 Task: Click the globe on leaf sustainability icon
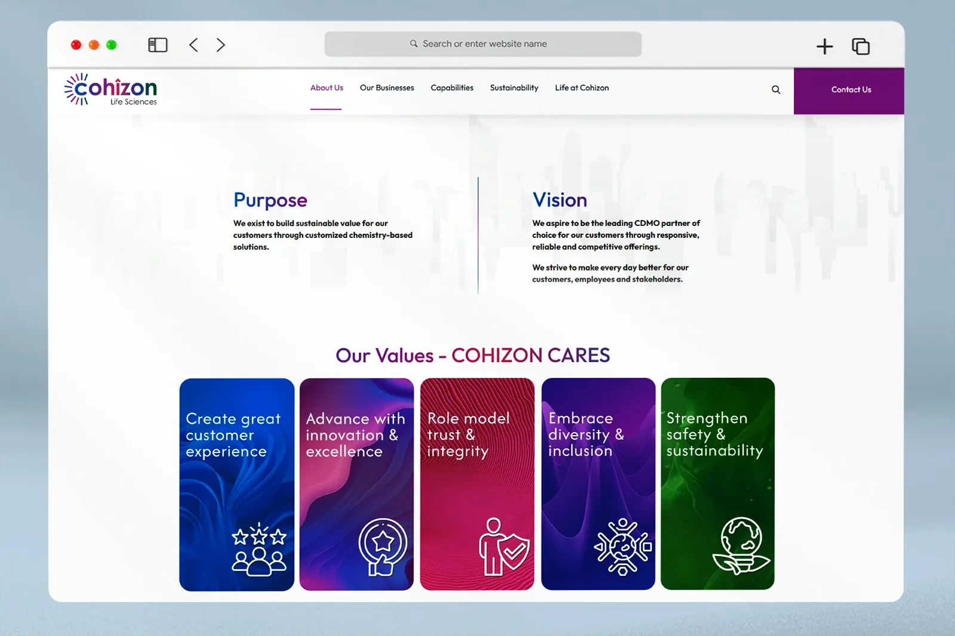pyautogui.click(x=741, y=545)
